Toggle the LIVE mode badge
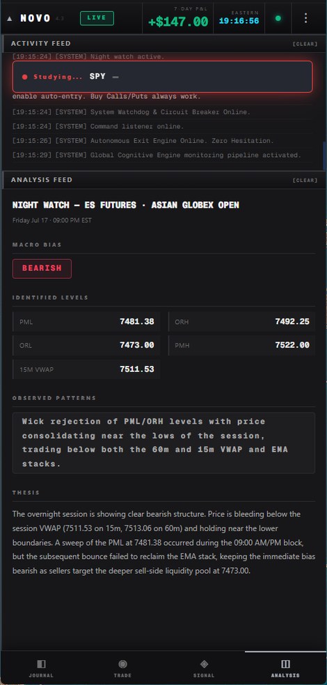The height and width of the screenshot is (685, 327). (x=97, y=18)
